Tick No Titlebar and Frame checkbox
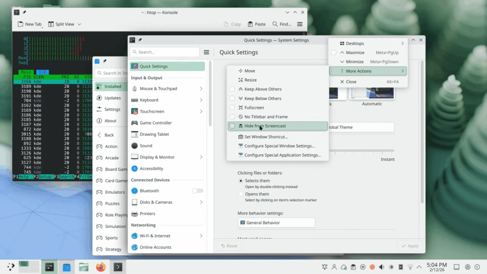This screenshot has height=274, width=487. point(232,117)
